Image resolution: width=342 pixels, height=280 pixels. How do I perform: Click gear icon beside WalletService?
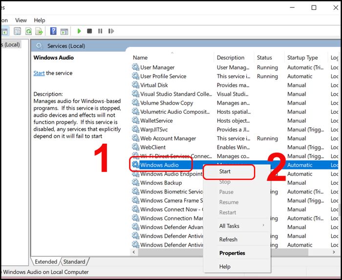click(135, 120)
